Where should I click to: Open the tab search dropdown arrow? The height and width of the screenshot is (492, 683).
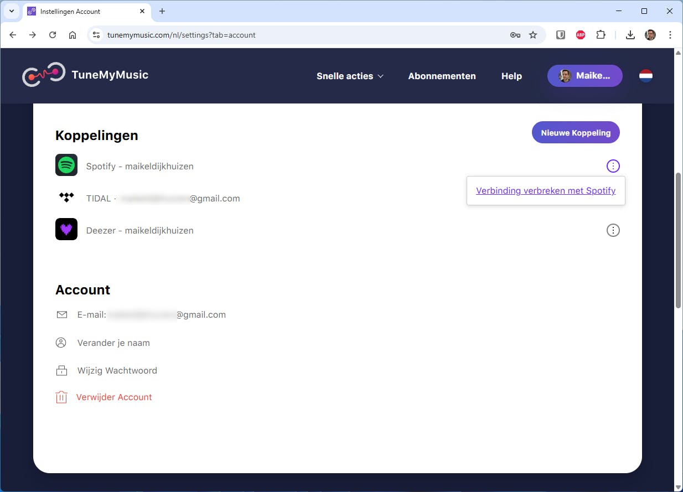tap(12, 11)
